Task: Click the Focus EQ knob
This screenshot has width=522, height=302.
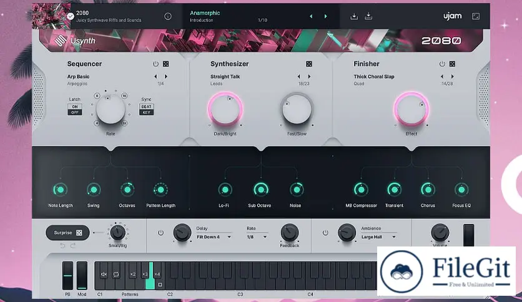Action: pyautogui.click(x=461, y=190)
